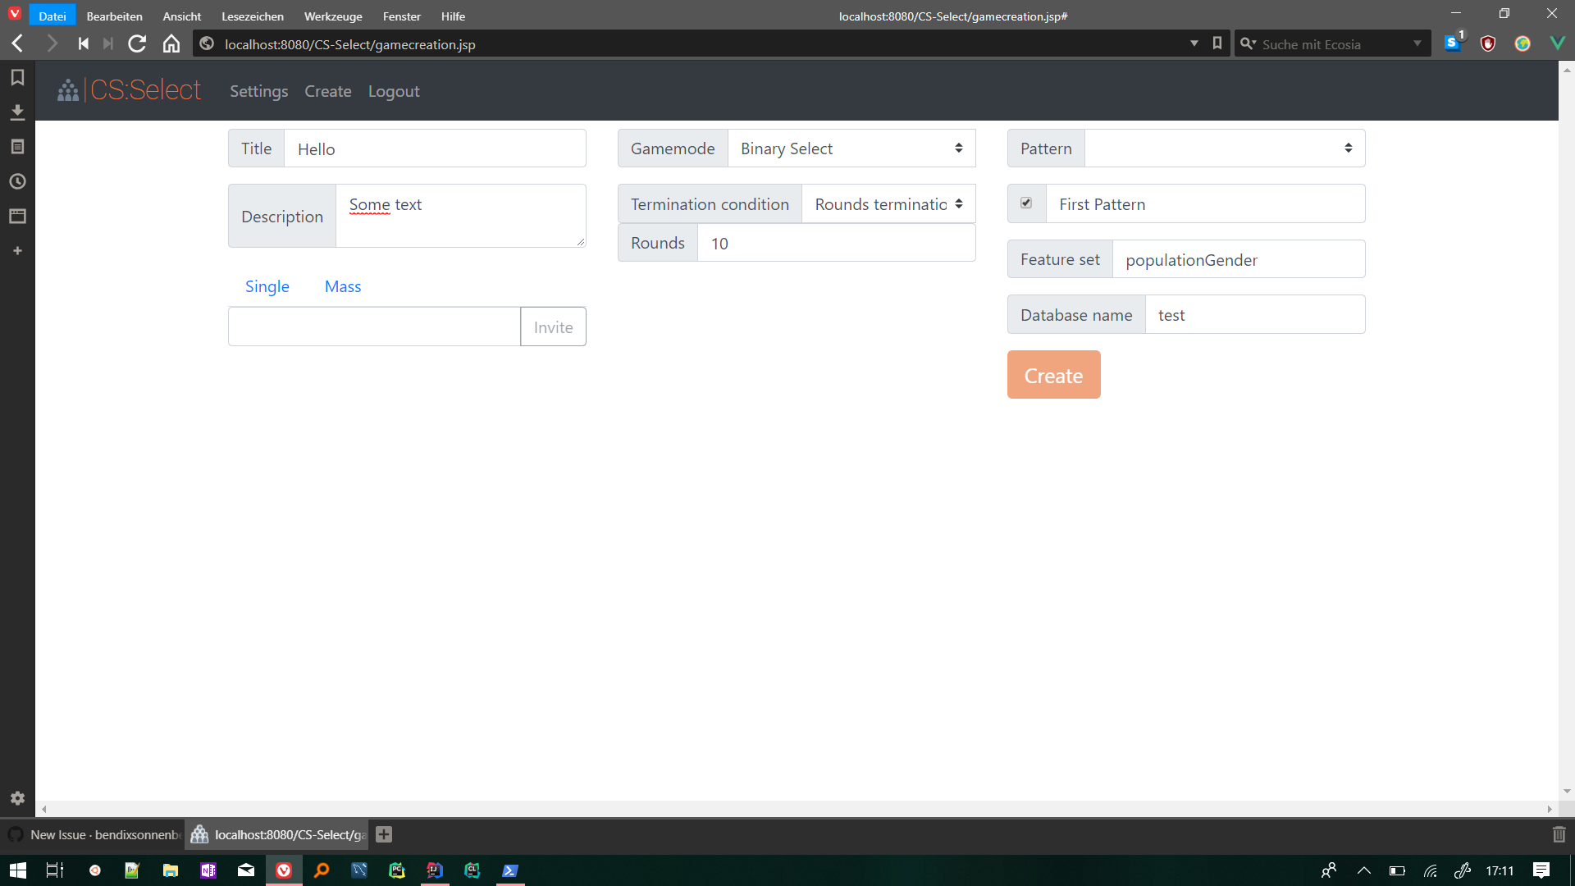
Task: Reload the current page
Action: (x=137, y=43)
